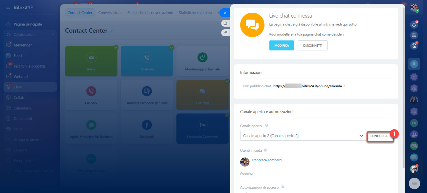Click the help icon beside Utenti in coda
427x193 pixels.
265,150
